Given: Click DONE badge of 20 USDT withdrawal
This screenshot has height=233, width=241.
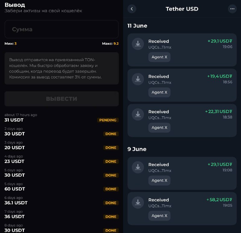Looking at the screenshot, I should pyautogui.click(x=111, y=147).
